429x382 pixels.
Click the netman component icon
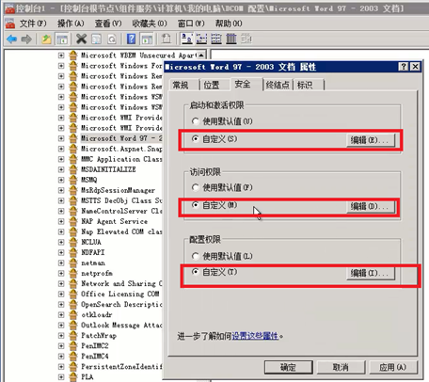point(72,263)
